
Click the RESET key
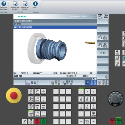(x=25, y=122)
